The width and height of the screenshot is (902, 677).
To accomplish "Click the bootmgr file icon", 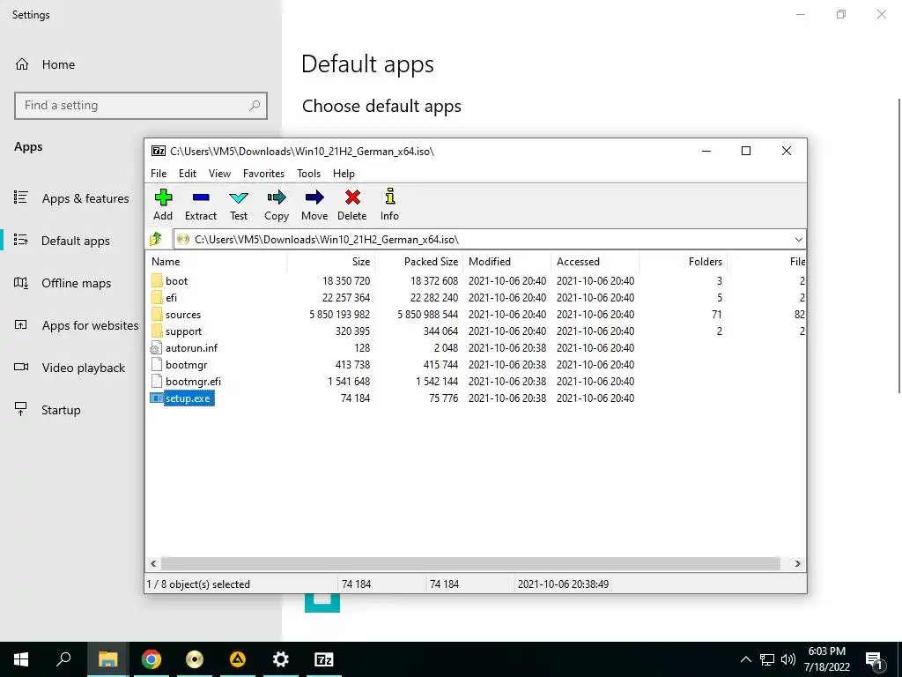I will coord(156,364).
